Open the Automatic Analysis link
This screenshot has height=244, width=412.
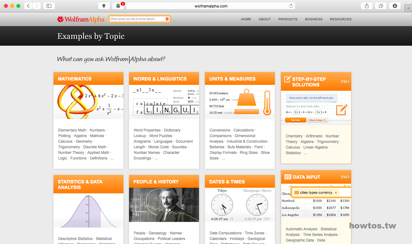click(x=301, y=229)
